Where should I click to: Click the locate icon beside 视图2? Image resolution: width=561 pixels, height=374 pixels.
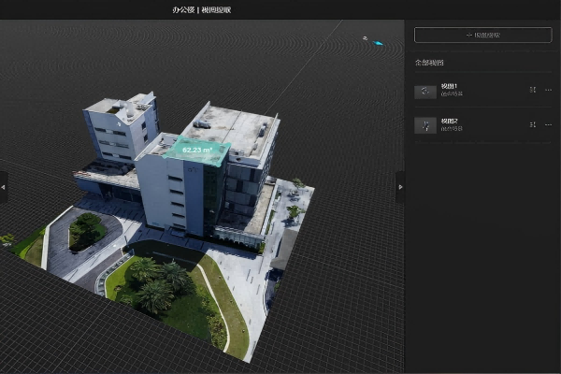pos(532,124)
